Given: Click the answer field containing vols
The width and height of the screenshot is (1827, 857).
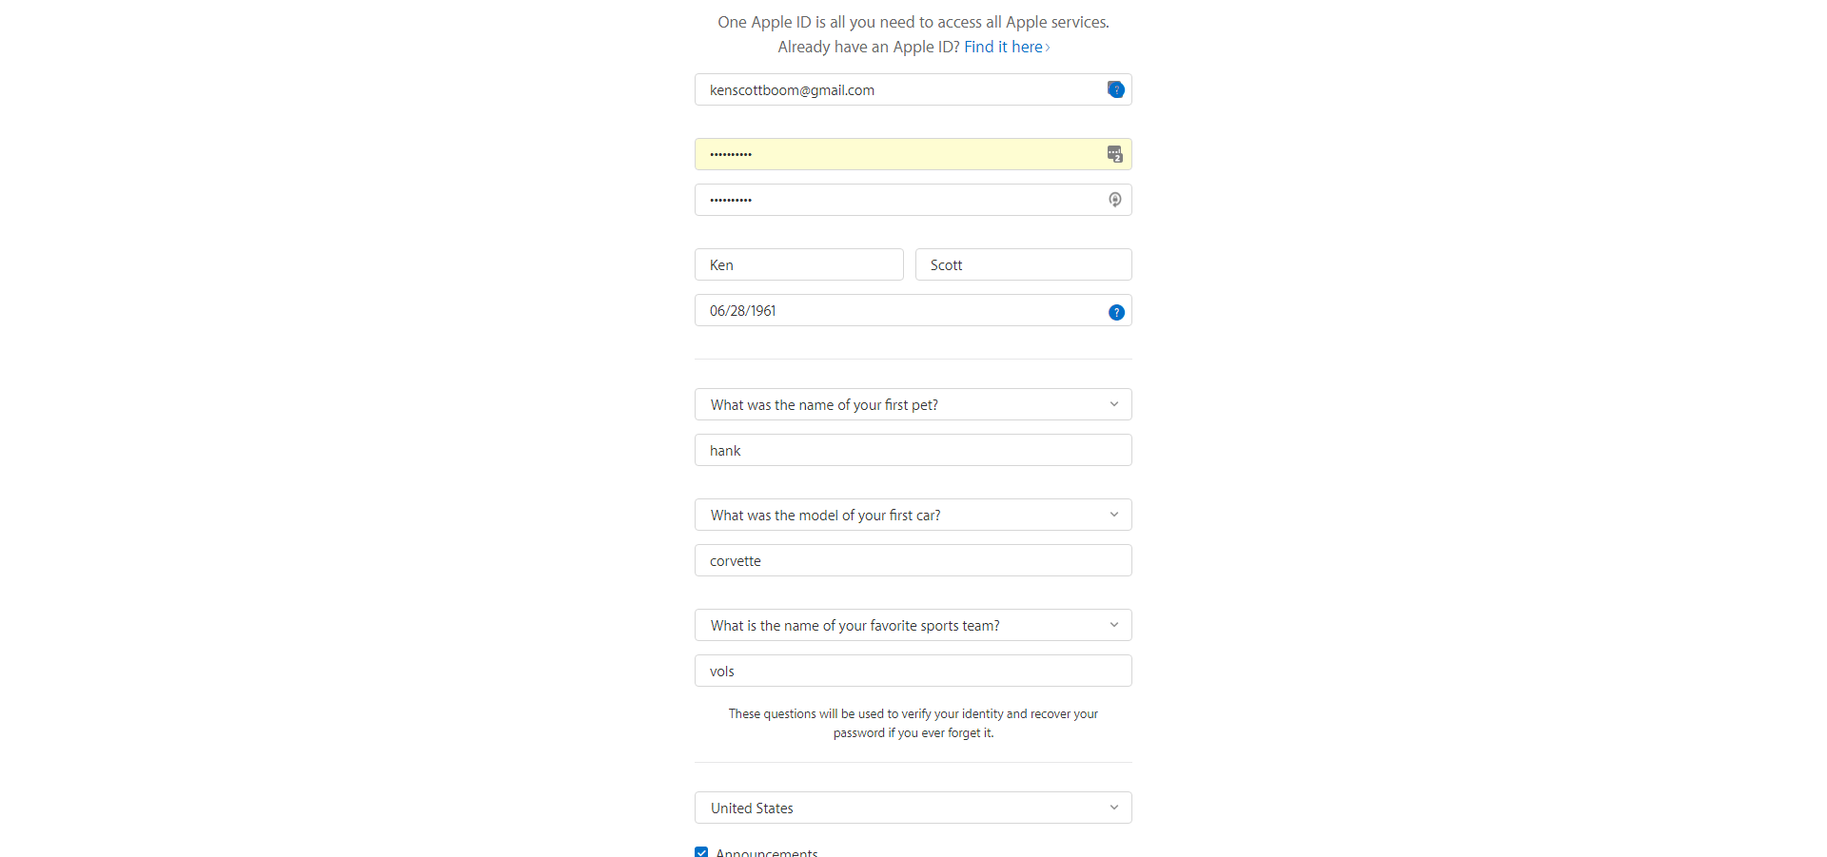Looking at the screenshot, I should click(x=913, y=671).
